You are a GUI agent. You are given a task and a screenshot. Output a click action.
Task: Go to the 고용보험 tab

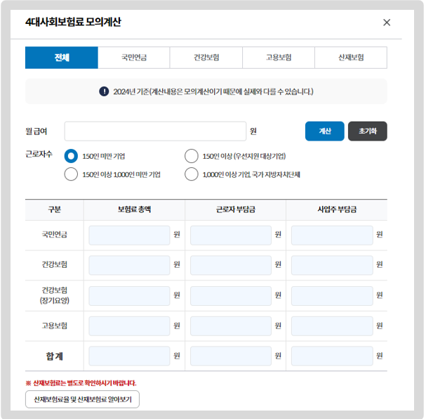[x=279, y=58]
